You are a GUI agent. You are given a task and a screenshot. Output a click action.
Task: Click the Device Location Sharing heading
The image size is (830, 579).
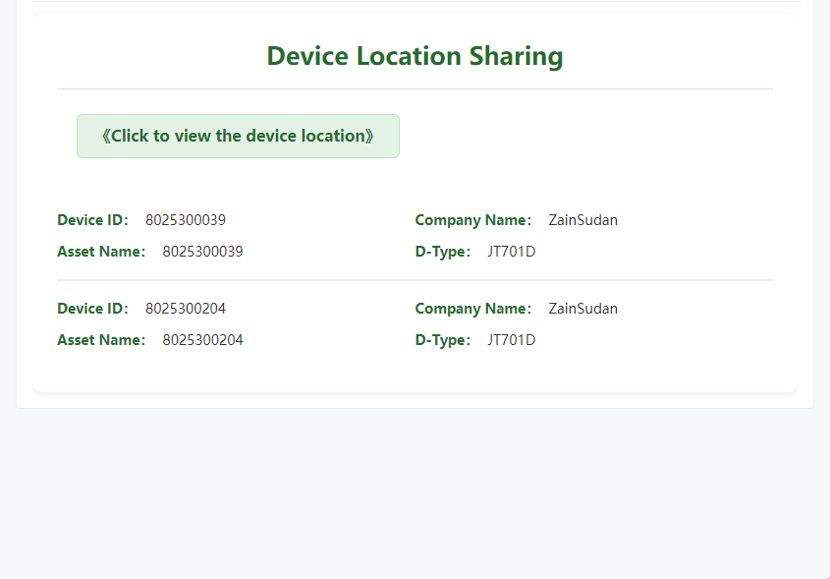tap(415, 56)
